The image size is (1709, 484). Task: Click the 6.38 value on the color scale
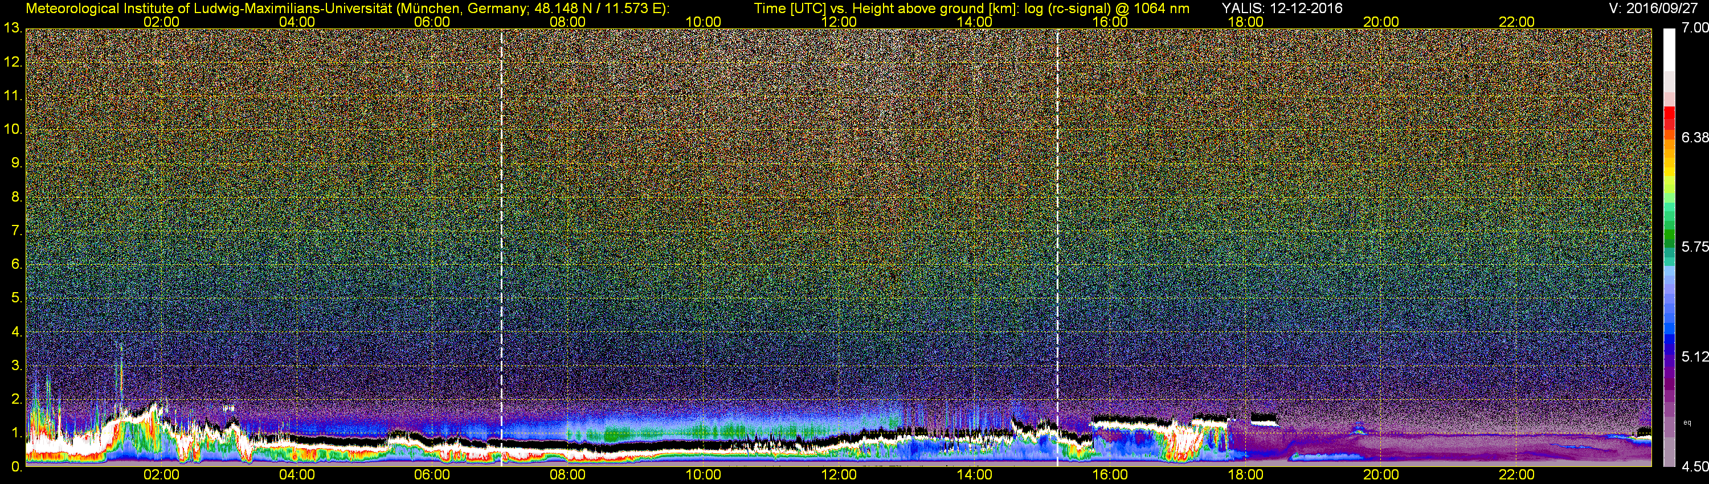click(x=1694, y=137)
